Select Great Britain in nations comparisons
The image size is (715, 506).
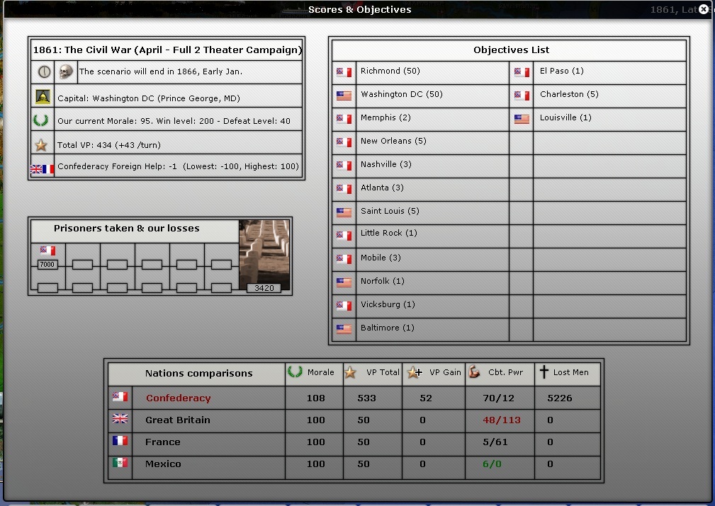(x=177, y=420)
